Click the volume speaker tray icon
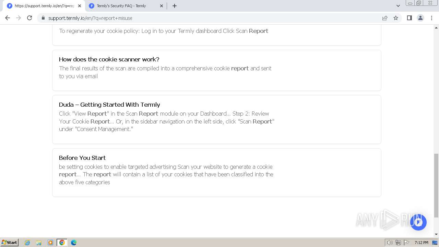This screenshot has width=439, height=247. (x=390, y=243)
